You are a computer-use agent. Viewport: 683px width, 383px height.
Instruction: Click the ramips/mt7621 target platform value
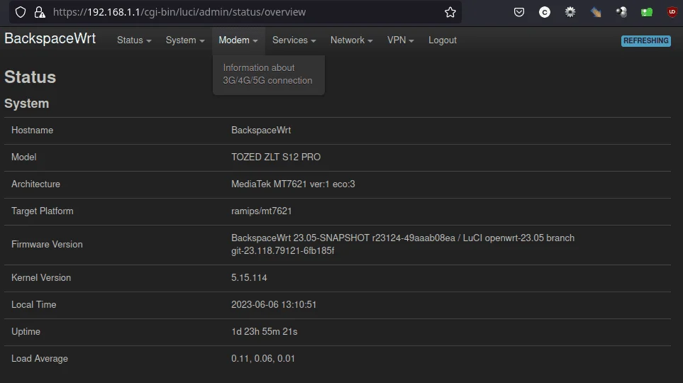click(x=261, y=211)
